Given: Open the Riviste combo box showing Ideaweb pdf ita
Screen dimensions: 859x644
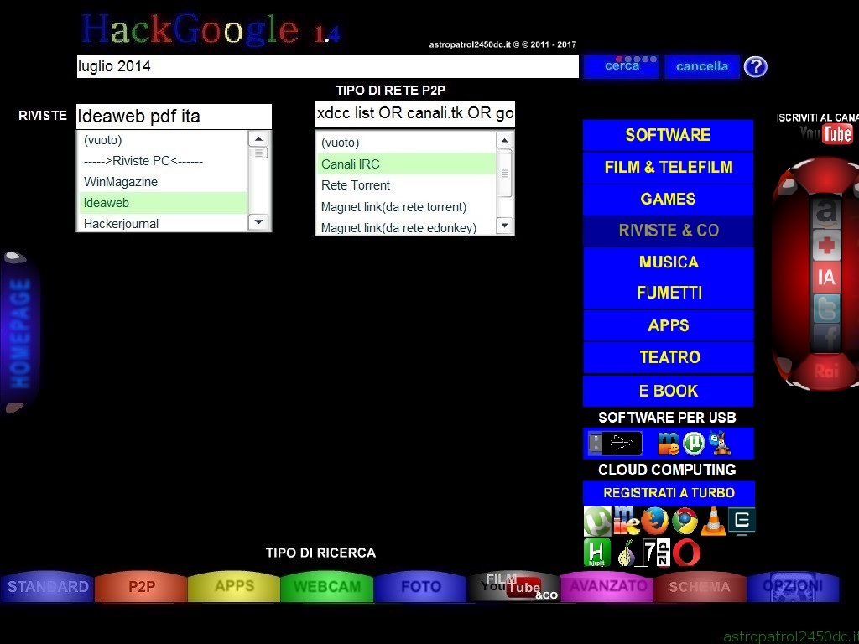Looking at the screenshot, I should pyautogui.click(x=174, y=116).
